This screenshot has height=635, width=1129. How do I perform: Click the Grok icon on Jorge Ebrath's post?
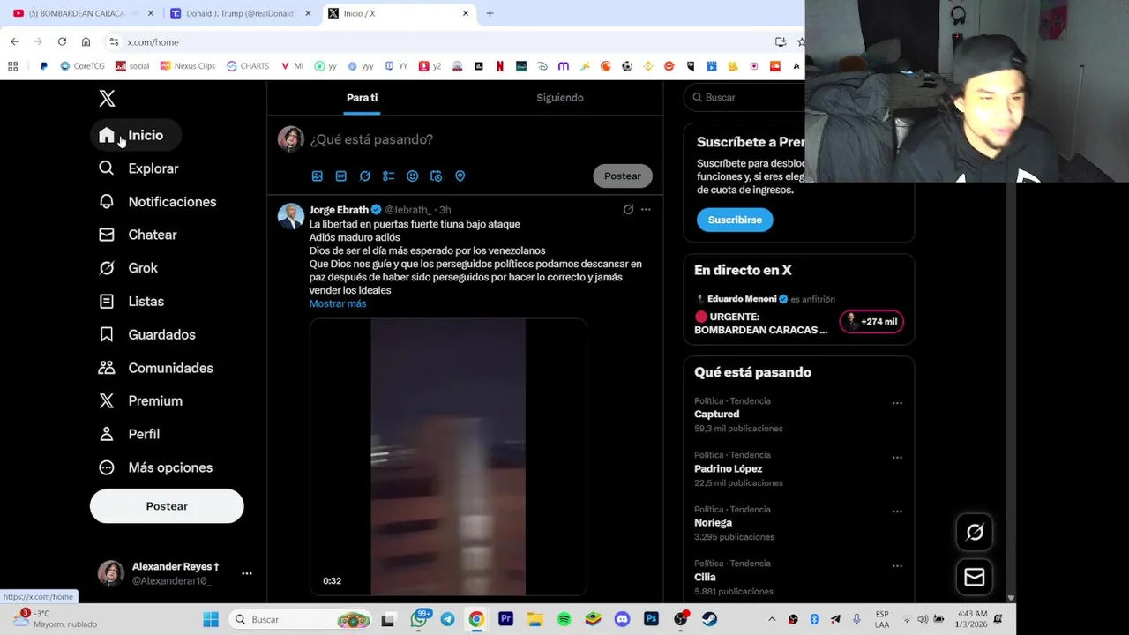[628, 210]
